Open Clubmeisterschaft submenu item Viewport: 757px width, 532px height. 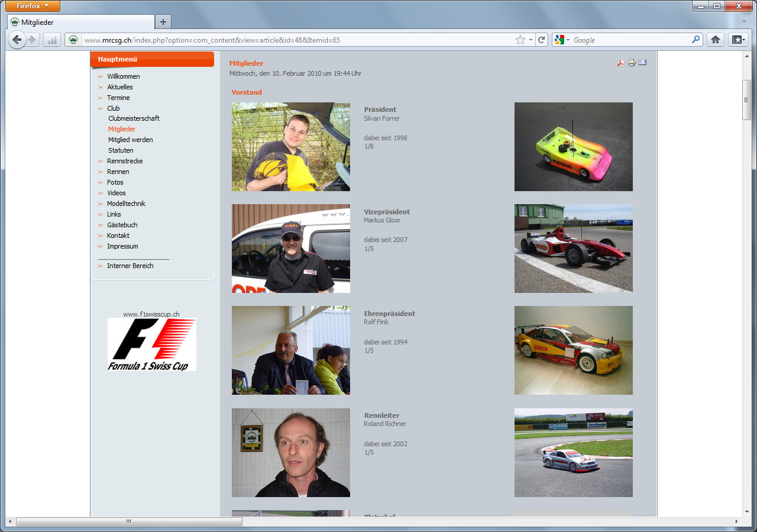pos(134,118)
